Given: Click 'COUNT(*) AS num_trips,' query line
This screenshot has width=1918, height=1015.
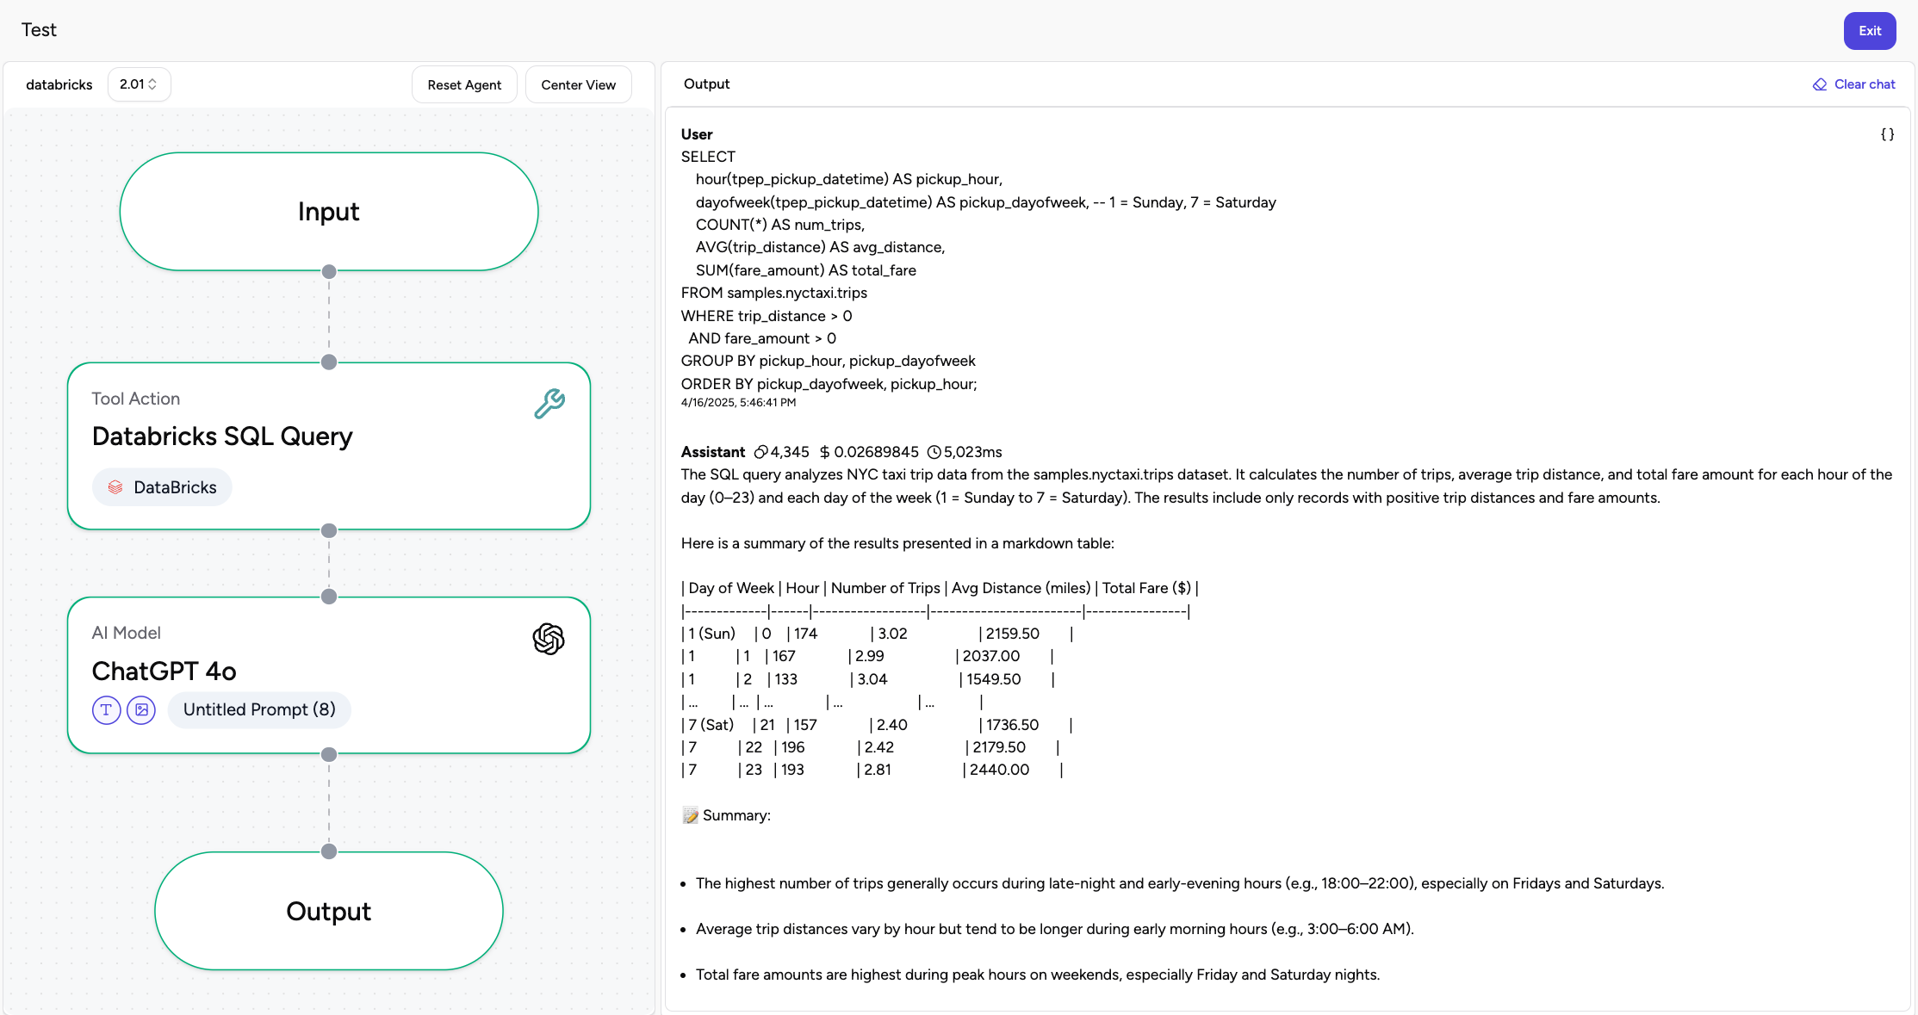Looking at the screenshot, I should click(x=780, y=225).
